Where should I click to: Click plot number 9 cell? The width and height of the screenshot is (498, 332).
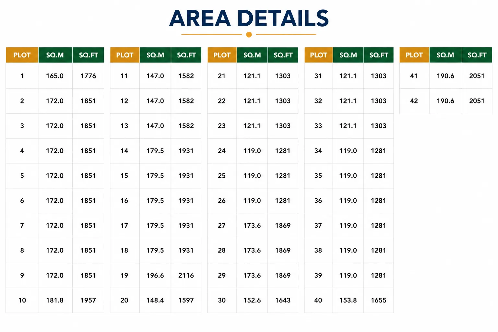coord(22,275)
